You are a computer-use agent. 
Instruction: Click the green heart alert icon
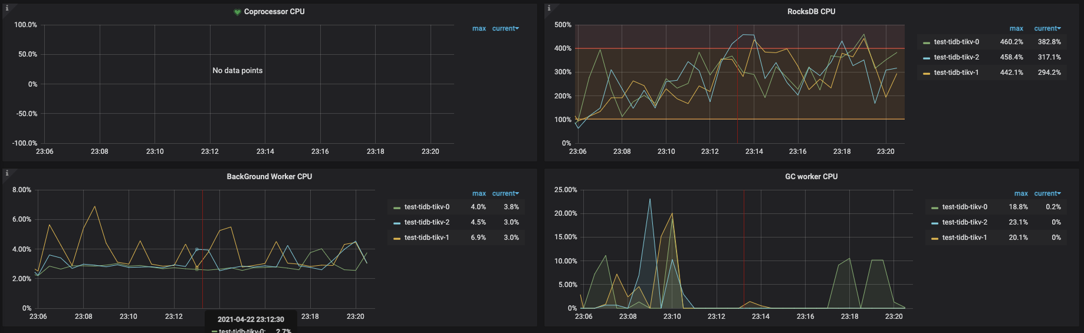(237, 12)
